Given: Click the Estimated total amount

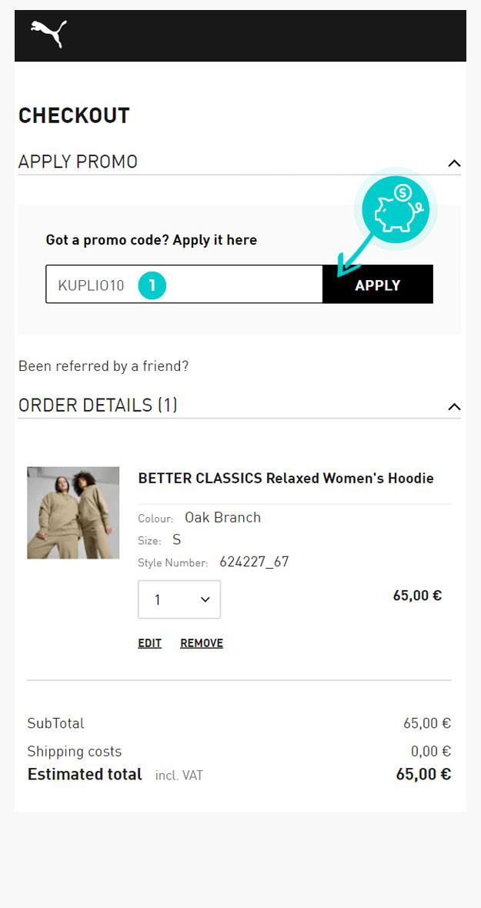Looking at the screenshot, I should tap(423, 774).
